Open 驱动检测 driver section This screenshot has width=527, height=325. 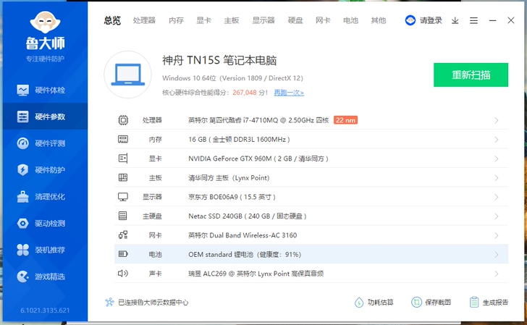(45, 223)
